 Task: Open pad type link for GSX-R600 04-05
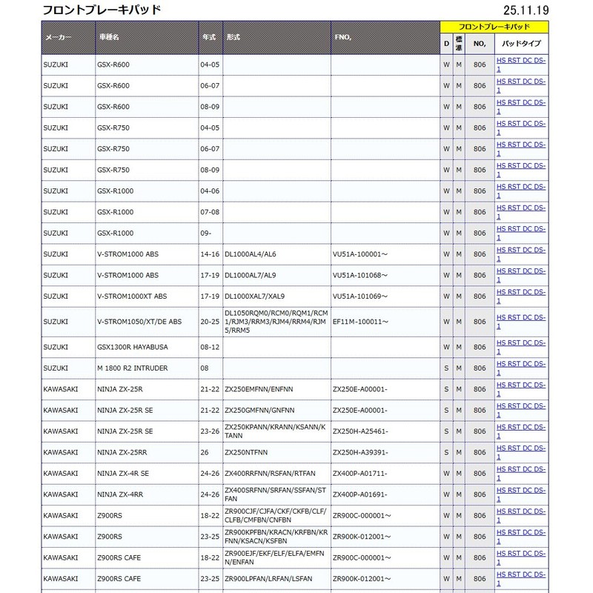click(521, 64)
